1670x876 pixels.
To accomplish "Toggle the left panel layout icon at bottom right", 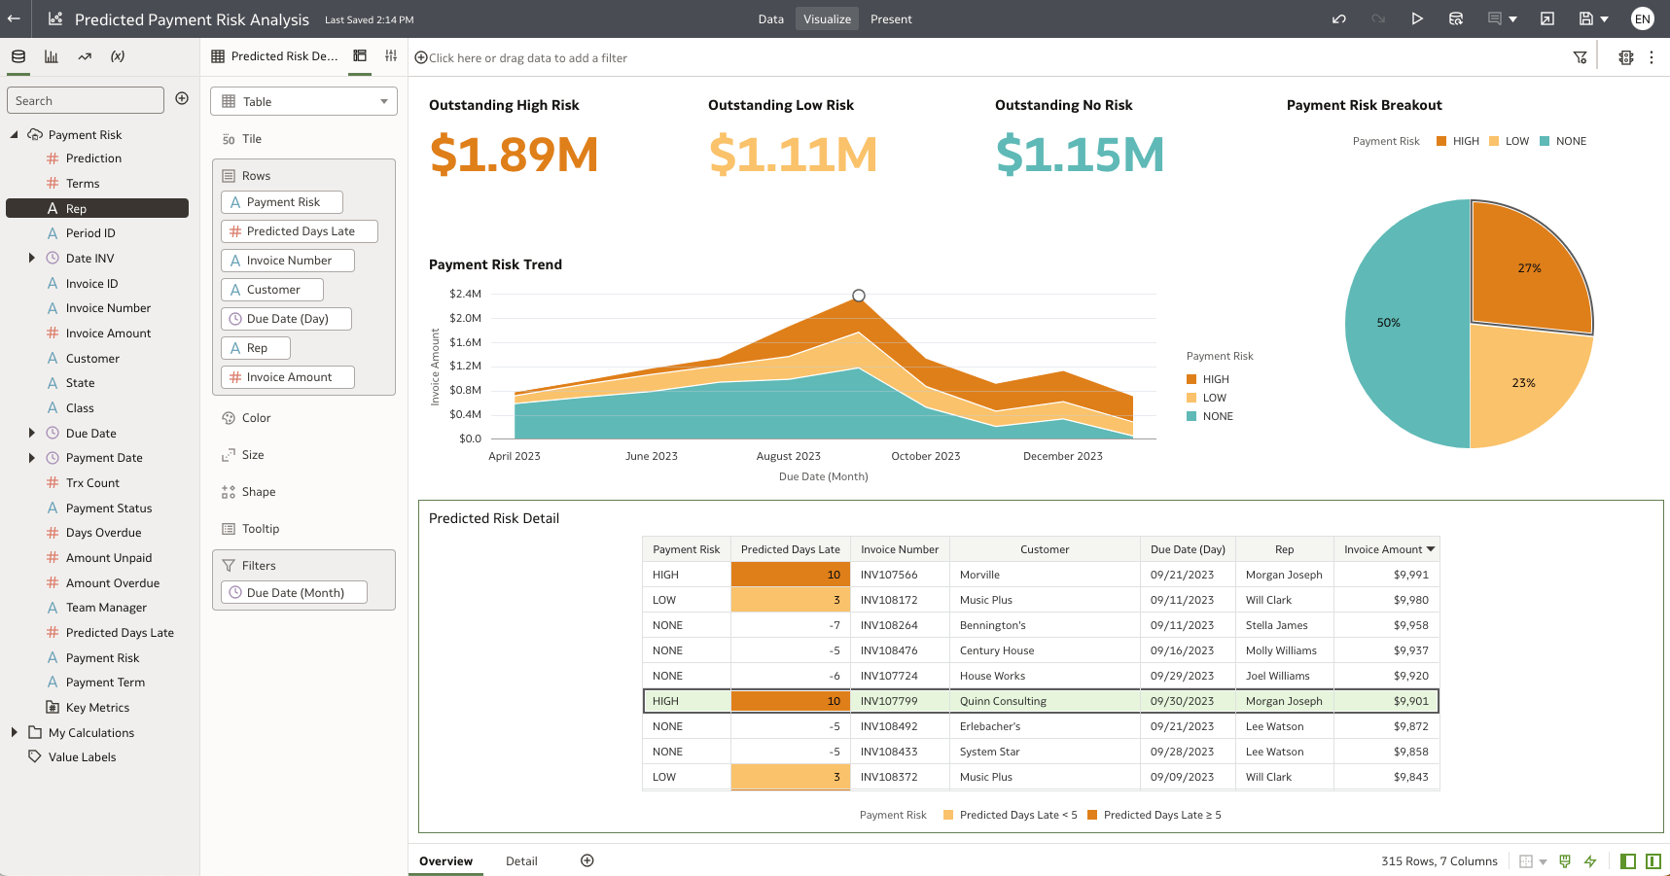I will 1627,861.
